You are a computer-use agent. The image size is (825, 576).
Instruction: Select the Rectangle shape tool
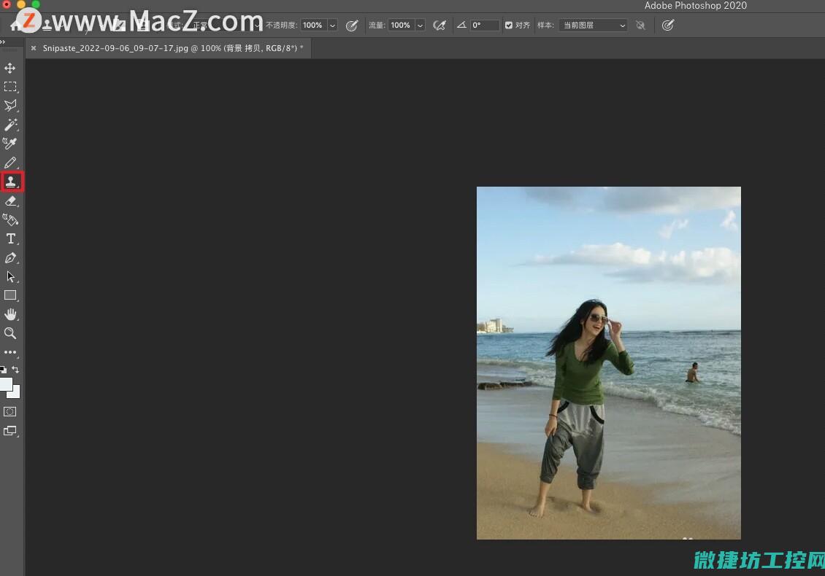point(10,295)
